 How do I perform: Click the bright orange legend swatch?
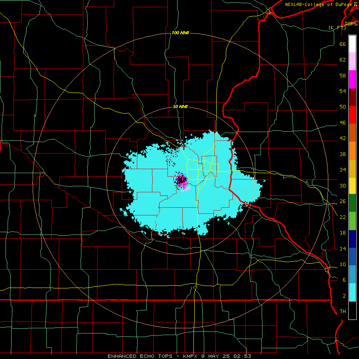click(352, 151)
